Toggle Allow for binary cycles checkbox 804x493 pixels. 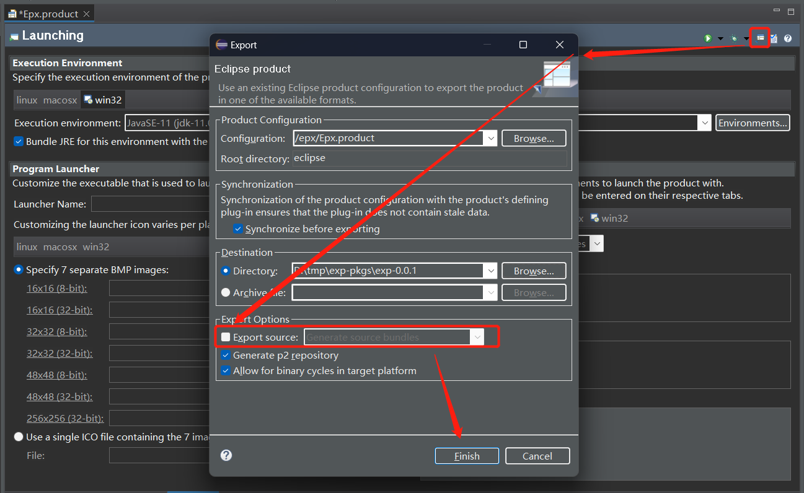[226, 371]
